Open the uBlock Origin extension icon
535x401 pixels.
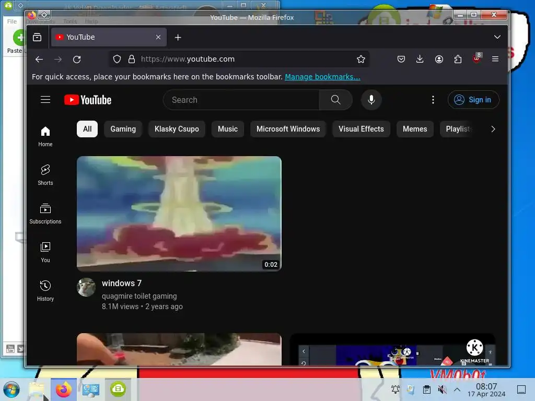[476, 58]
